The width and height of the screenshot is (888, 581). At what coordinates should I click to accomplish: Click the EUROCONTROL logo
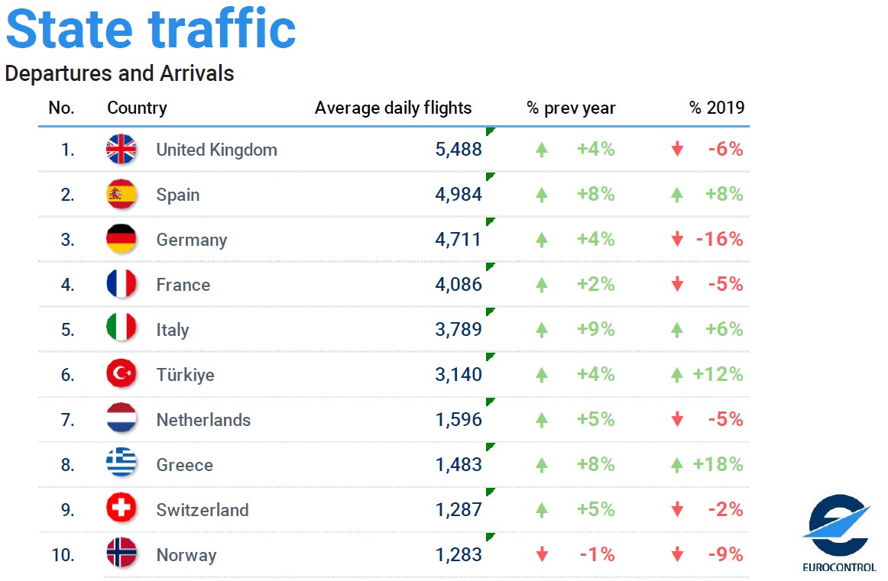tap(839, 532)
